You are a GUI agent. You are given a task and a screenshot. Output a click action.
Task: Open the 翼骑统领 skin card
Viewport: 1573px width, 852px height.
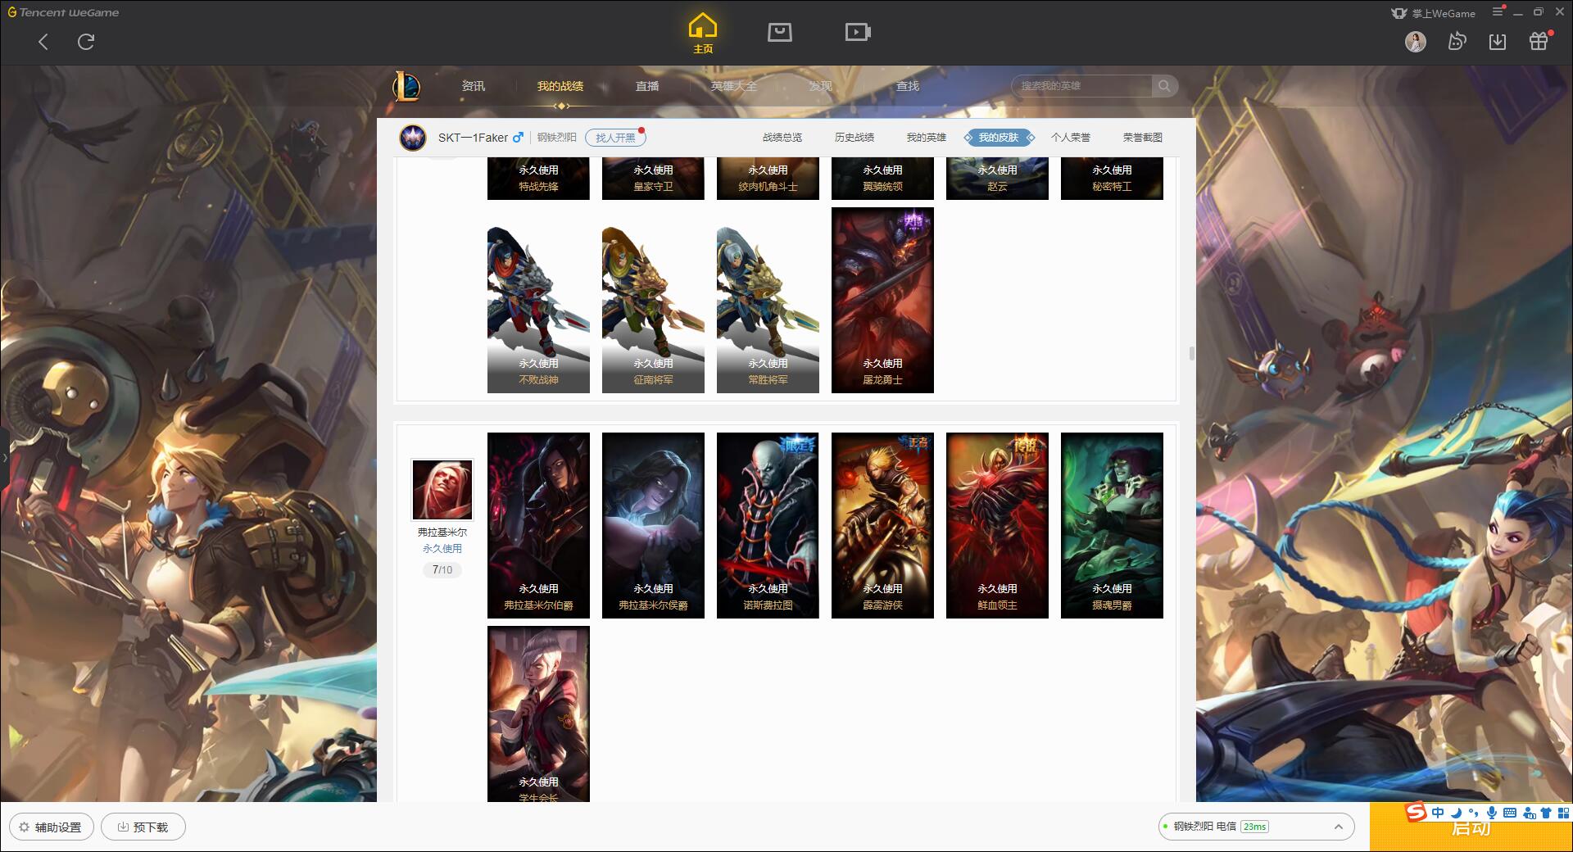pos(882,179)
